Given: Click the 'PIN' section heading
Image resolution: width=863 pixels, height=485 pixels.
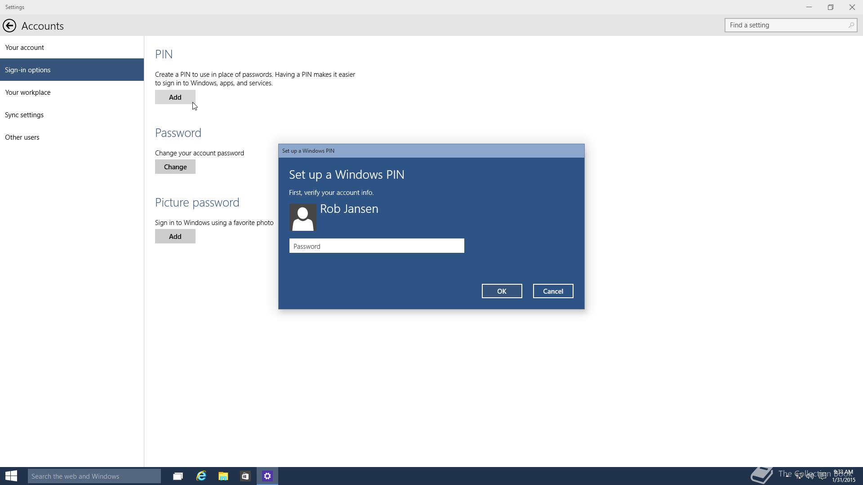Looking at the screenshot, I should (164, 54).
